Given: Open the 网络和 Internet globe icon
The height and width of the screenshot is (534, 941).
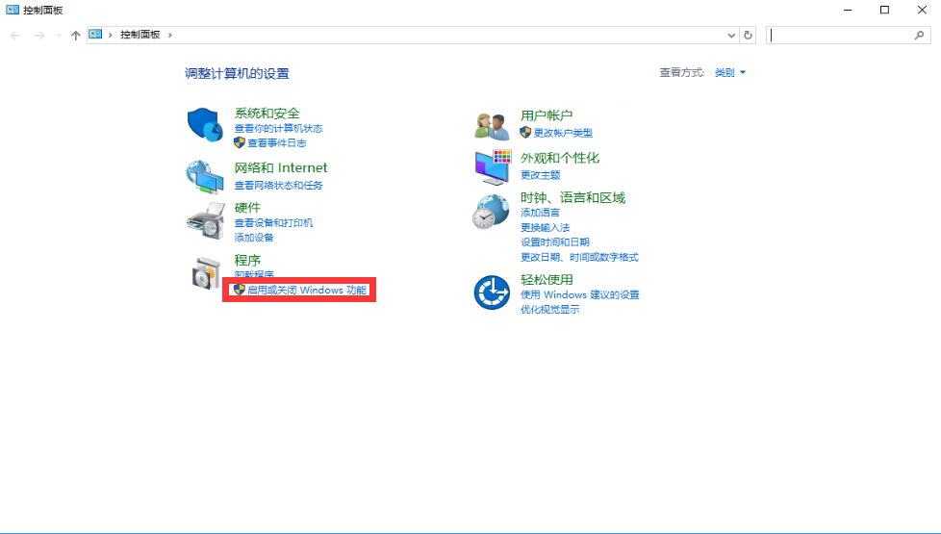Looking at the screenshot, I should (205, 176).
